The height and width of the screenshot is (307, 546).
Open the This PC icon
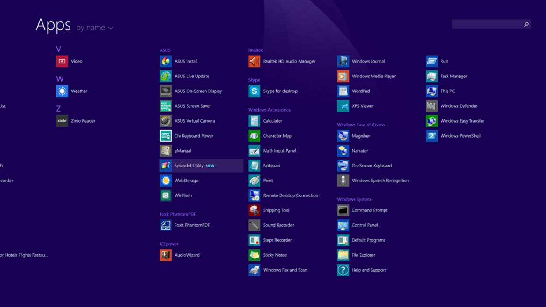click(432, 91)
